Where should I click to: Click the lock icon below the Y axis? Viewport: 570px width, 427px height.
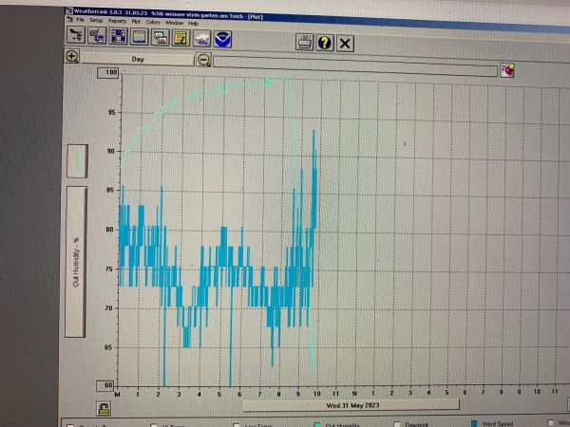(102, 407)
